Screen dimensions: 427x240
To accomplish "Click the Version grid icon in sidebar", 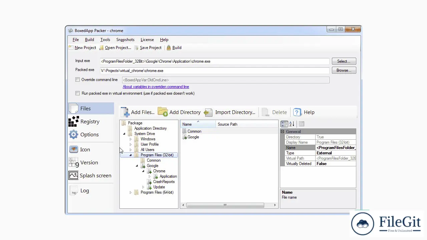I will [73, 162].
